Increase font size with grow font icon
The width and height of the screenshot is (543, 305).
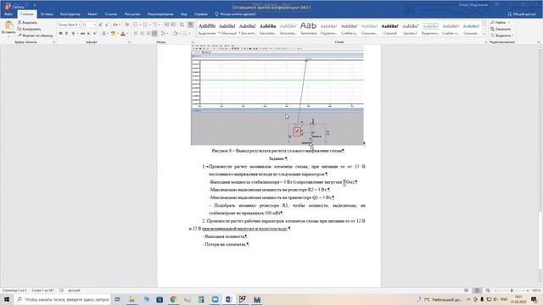coord(100,25)
